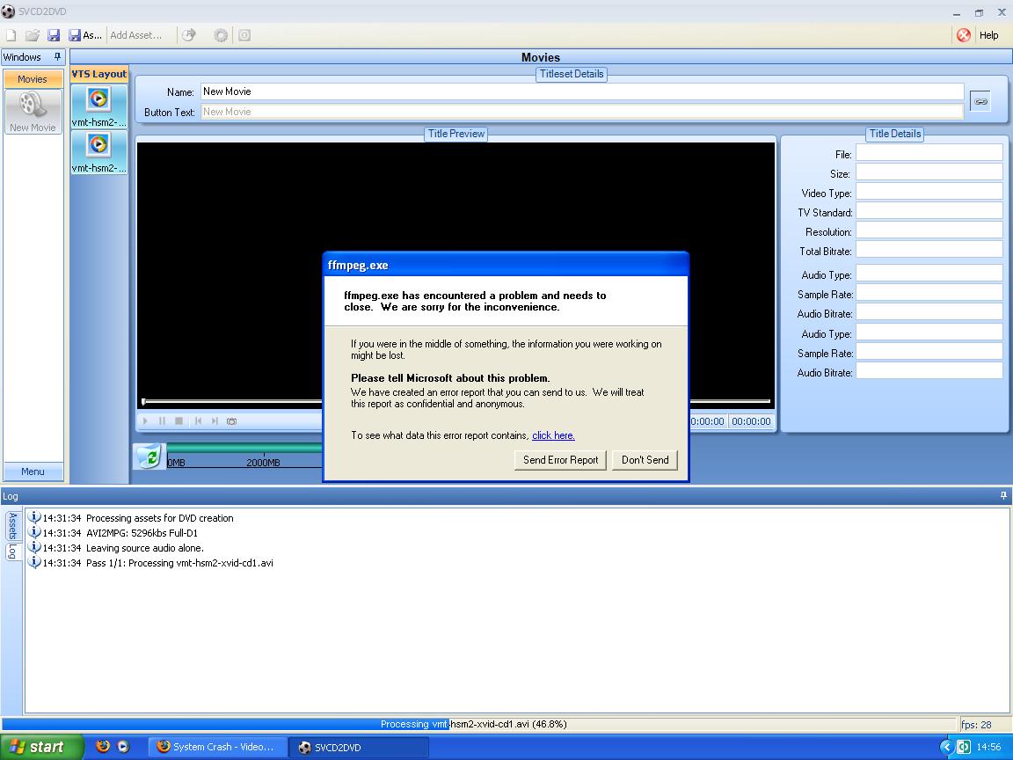Open the 'click here' error report link

click(x=553, y=435)
